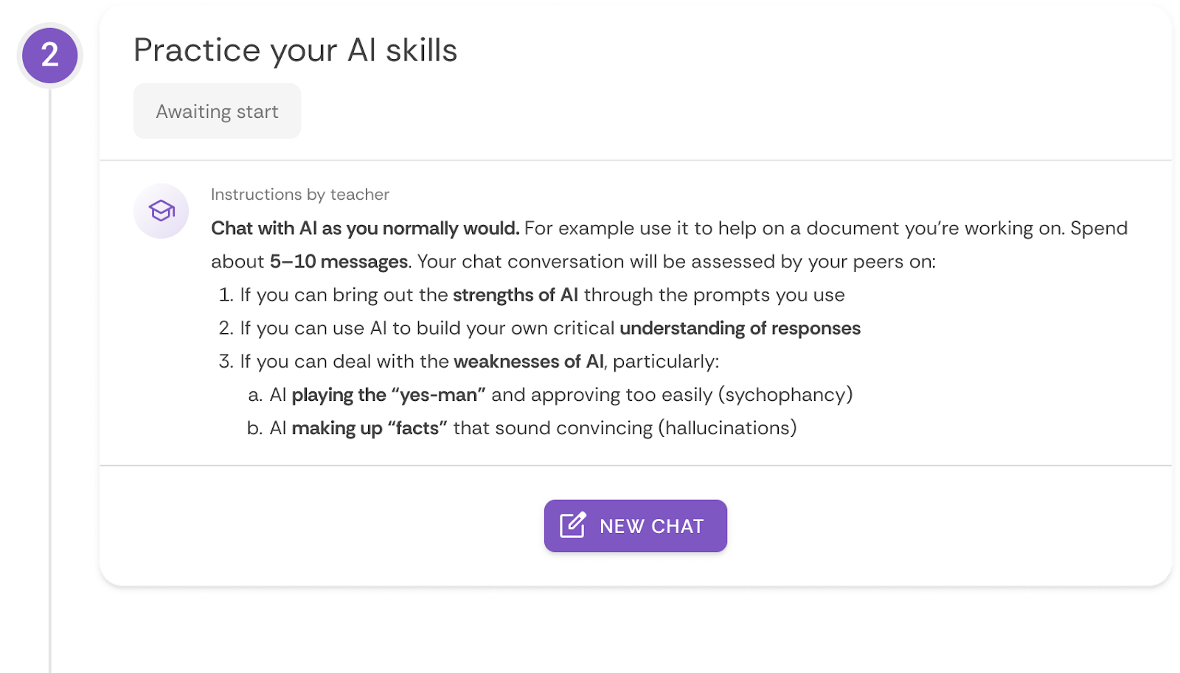Click the bold 'playing the yes-man' phrase
This screenshot has height=673, width=1180.
pos(388,395)
